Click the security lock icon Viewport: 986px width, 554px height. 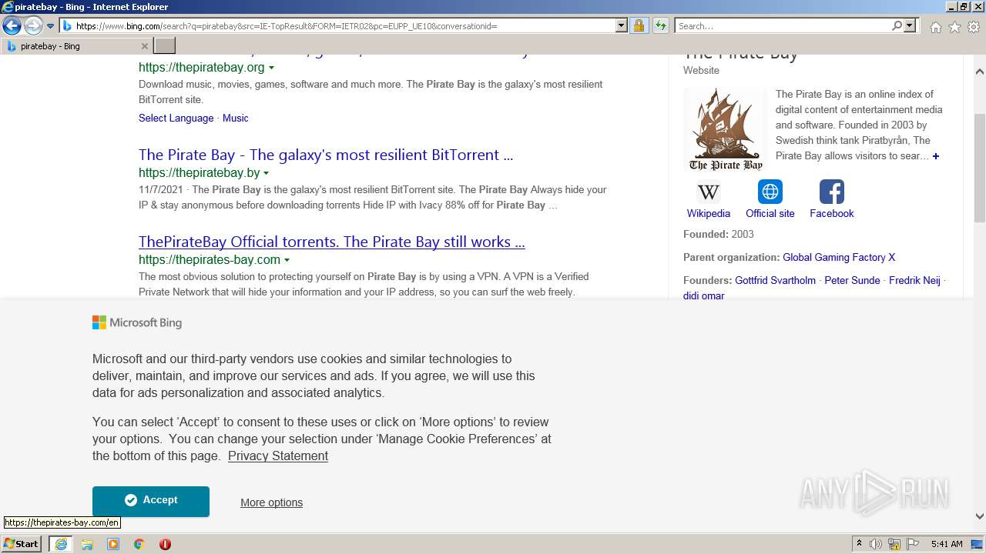(639, 26)
